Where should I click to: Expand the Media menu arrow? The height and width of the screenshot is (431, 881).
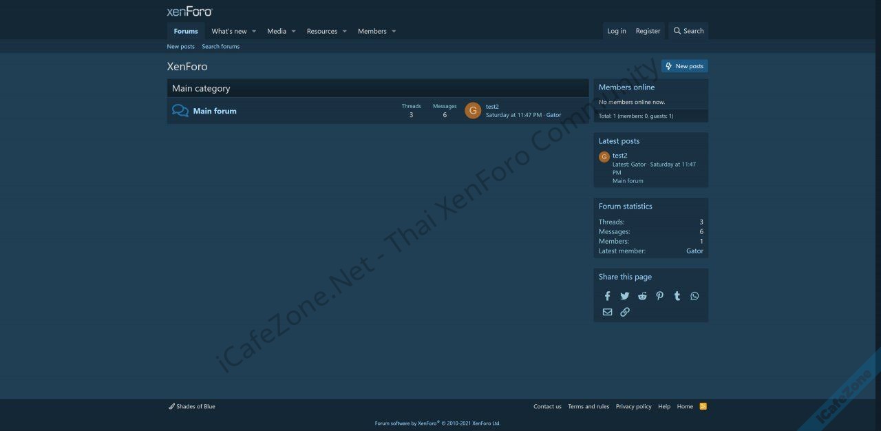(x=293, y=31)
